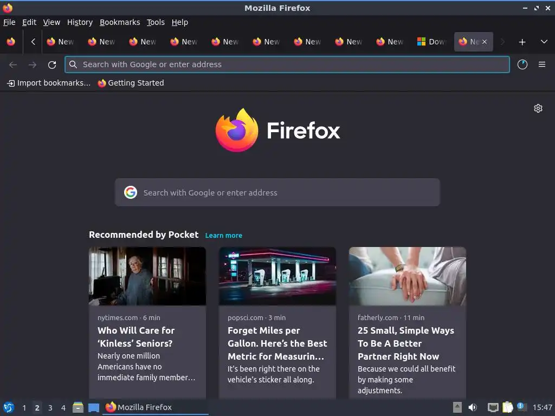Viewport: 555px width, 416px height.
Task: Open the neon gas station article thumbnail
Action: (277, 276)
